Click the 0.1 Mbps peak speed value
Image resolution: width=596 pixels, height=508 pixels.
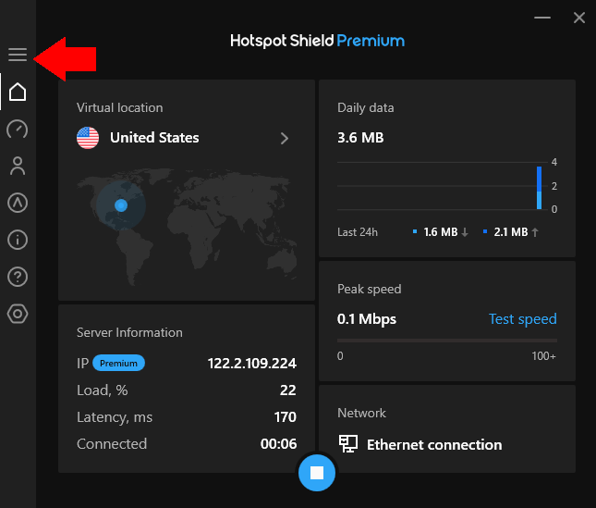[x=367, y=319]
